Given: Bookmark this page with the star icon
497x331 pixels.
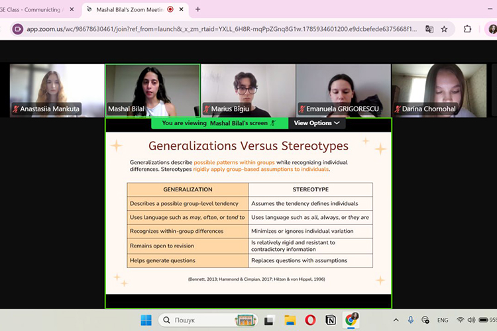Looking at the screenshot, I should click(444, 29).
